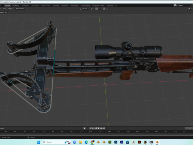Open the Object menu in viewport header
Screen dimensions: 193x145
coord(10,9)
